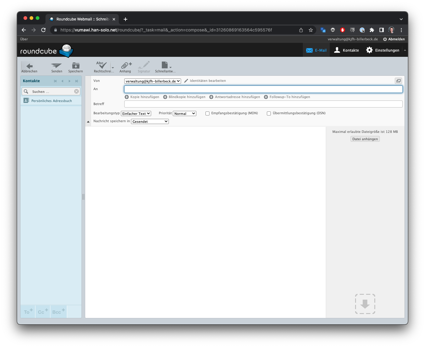Screen dimensions: 425x347
Task: Save draft using Speichern icon
Action: point(76,66)
